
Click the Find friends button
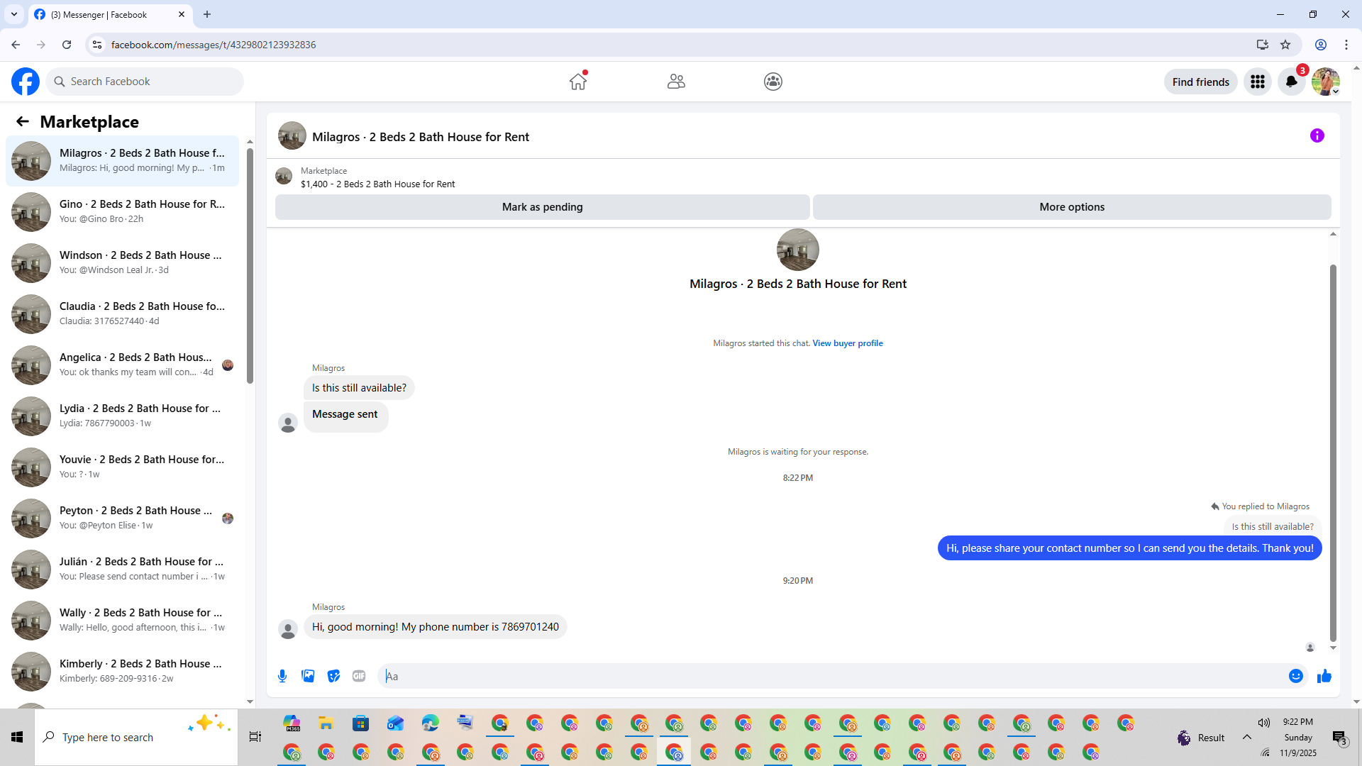pos(1200,82)
